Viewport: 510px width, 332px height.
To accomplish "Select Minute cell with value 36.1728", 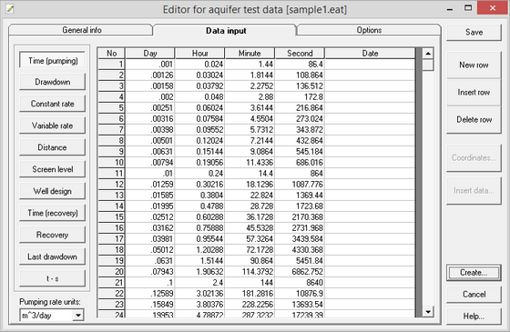I will pyautogui.click(x=250, y=217).
